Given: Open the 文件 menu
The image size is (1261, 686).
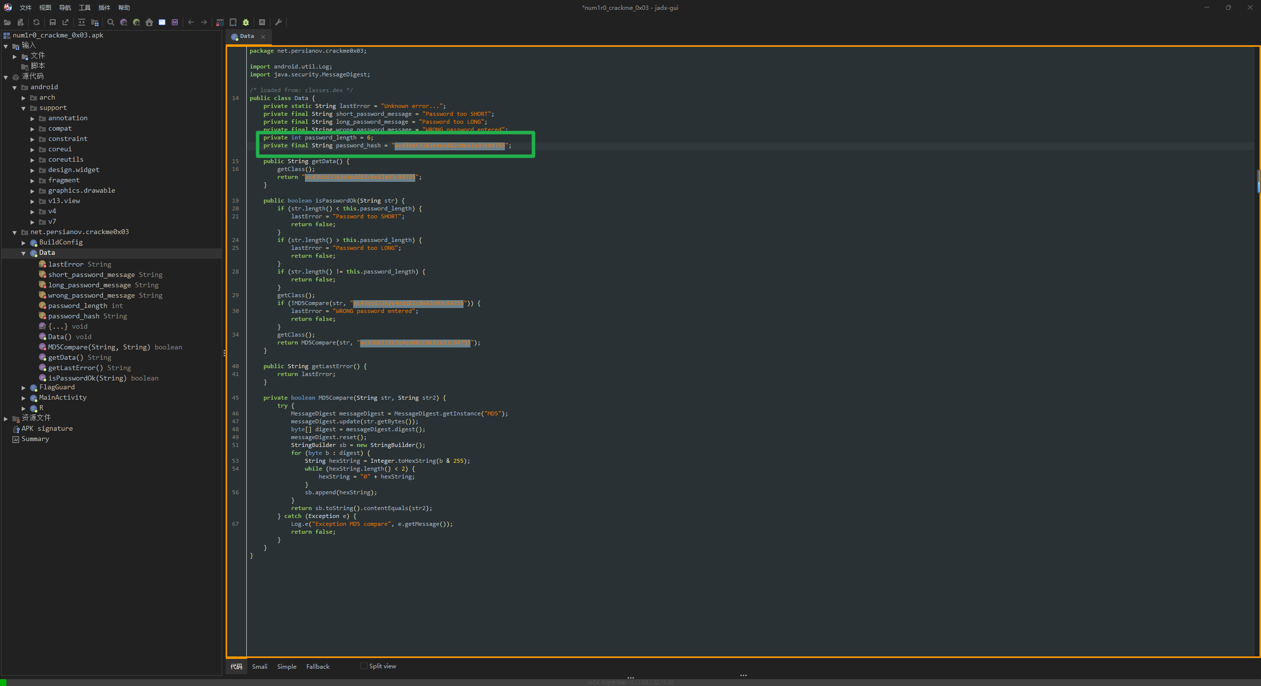Looking at the screenshot, I should pyautogui.click(x=26, y=7).
